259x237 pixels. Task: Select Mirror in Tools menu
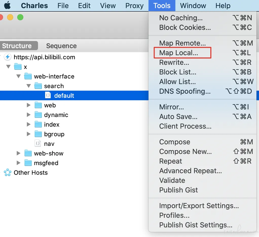coord(202,107)
